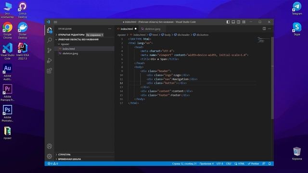Open IntelliJ IDEA desktop shortcut
This screenshot has width=308, height=173.
[x=23, y=51]
